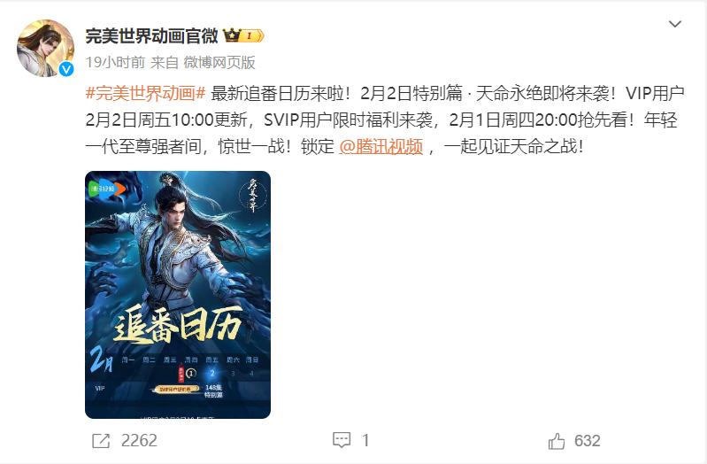Click the gold crown membership badge

click(x=243, y=35)
